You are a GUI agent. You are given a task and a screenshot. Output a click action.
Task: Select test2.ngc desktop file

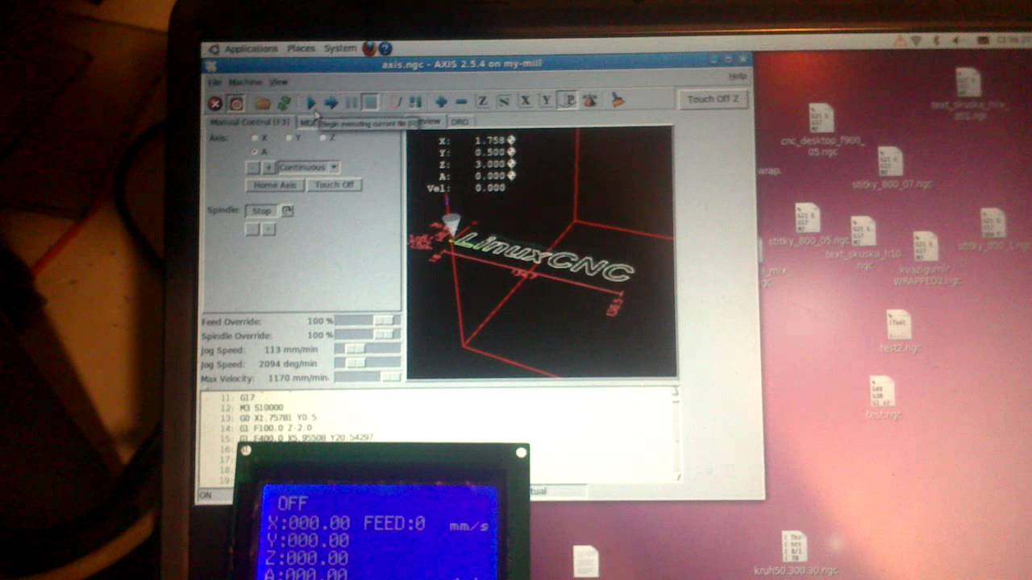[x=900, y=332]
